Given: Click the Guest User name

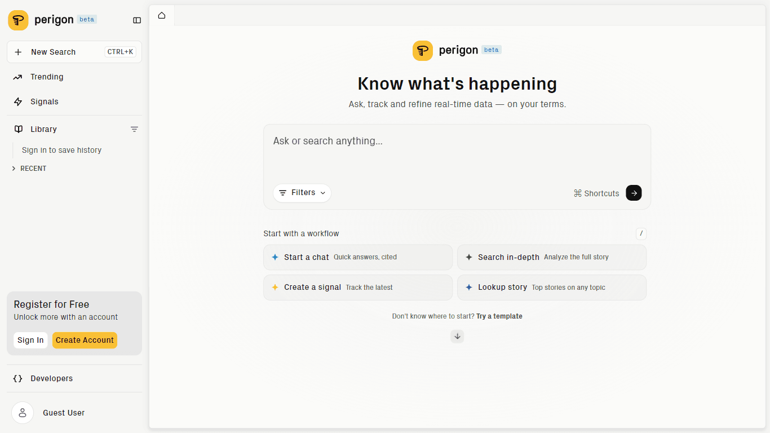Looking at the screenshot, I should [64, 413].
